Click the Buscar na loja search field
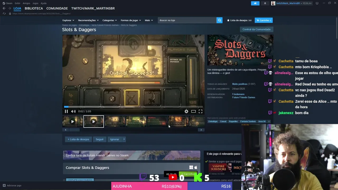 tap(187, 20)
